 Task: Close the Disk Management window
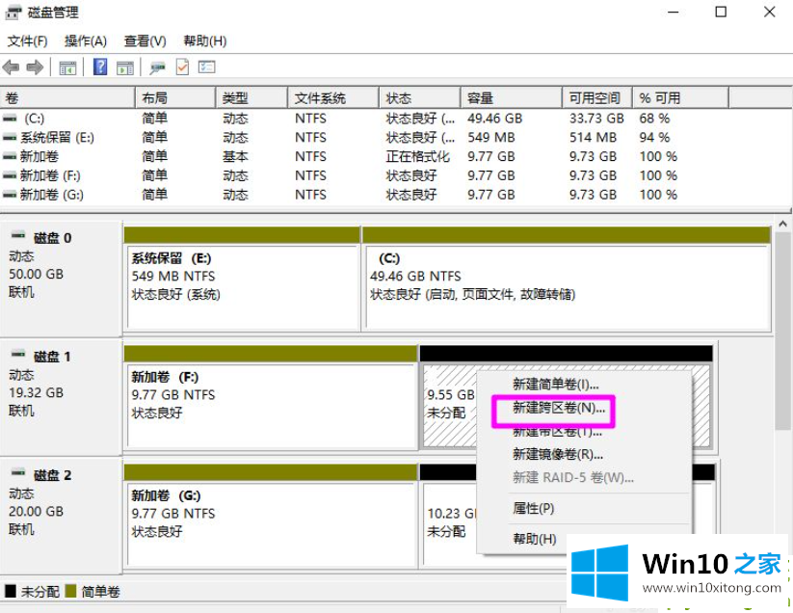(x=769, y=13)
